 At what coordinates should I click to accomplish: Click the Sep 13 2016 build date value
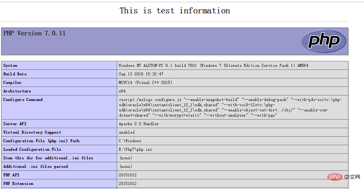pos(141,74)
